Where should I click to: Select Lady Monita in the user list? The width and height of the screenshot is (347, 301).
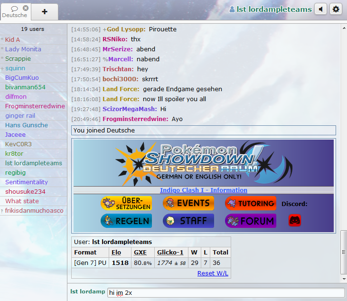pyautogui.click(x=23, y=49)
